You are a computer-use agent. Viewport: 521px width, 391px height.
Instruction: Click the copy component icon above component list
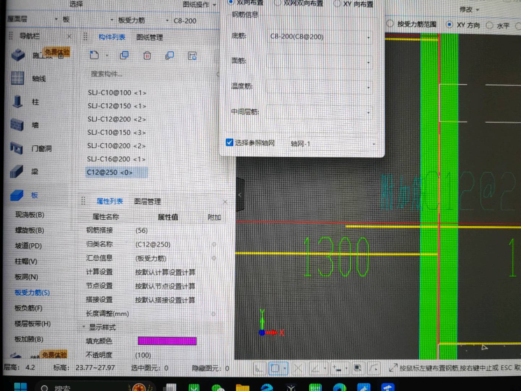[124, 55]
